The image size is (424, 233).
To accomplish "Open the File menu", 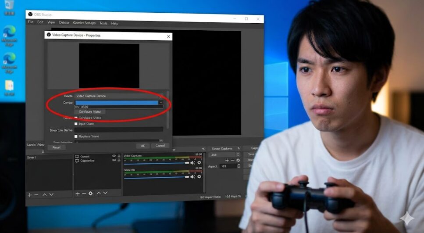I will pos(31,22).
